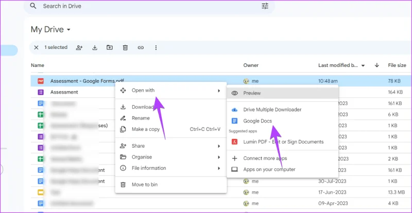The height and width of the screenshot is (213, 412).
Task: Click the blue Google Docs icon in submenu
Action: (x=234, y=121)
